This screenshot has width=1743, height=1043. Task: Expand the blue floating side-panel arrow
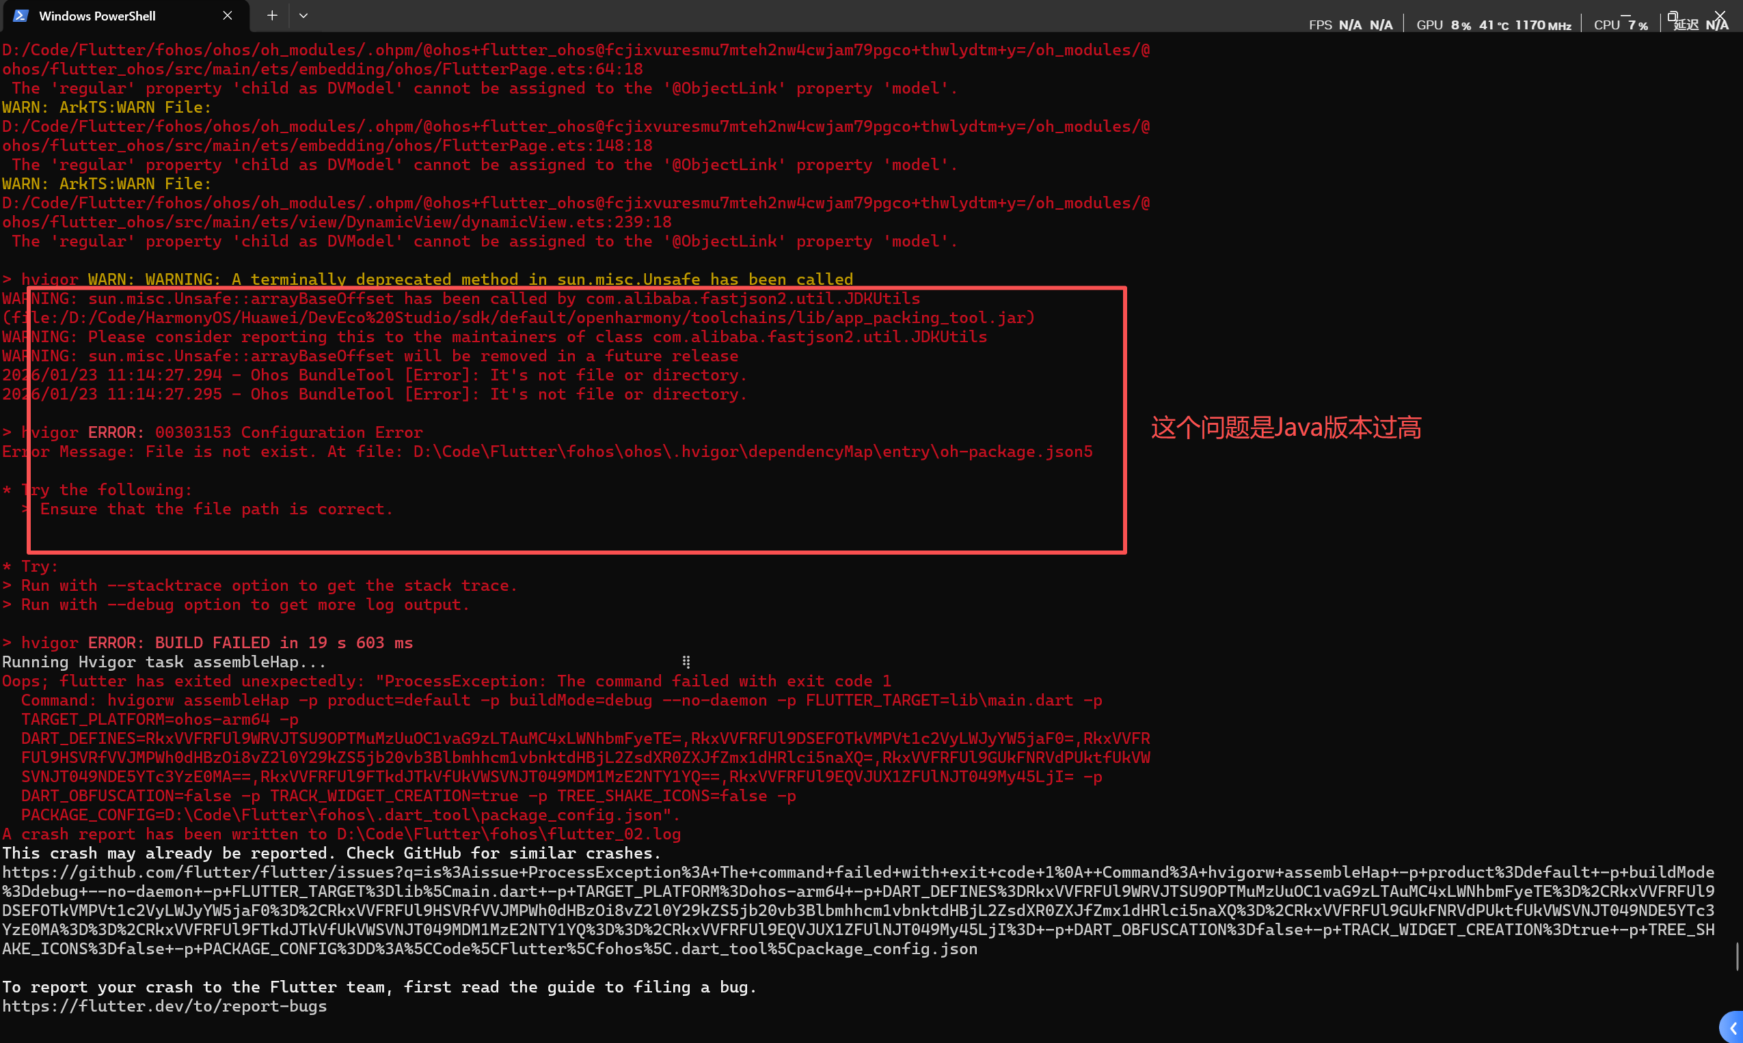(x=1732, y=1028)
